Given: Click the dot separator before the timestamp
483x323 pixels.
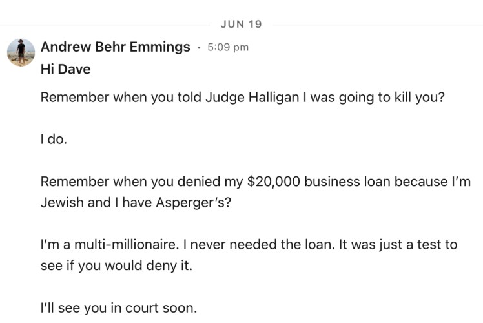Looking at the screenshot, I should (x=199, y=47).
